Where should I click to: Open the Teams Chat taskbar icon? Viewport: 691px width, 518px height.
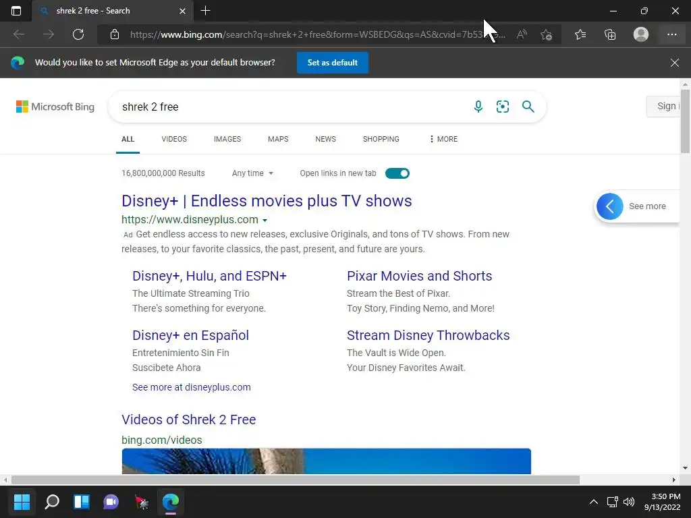coord(111,502)
